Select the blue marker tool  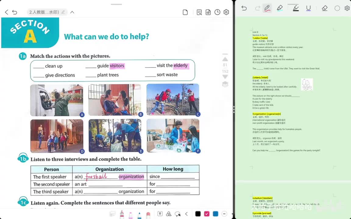pyautogui.click(x=139, y=214)
